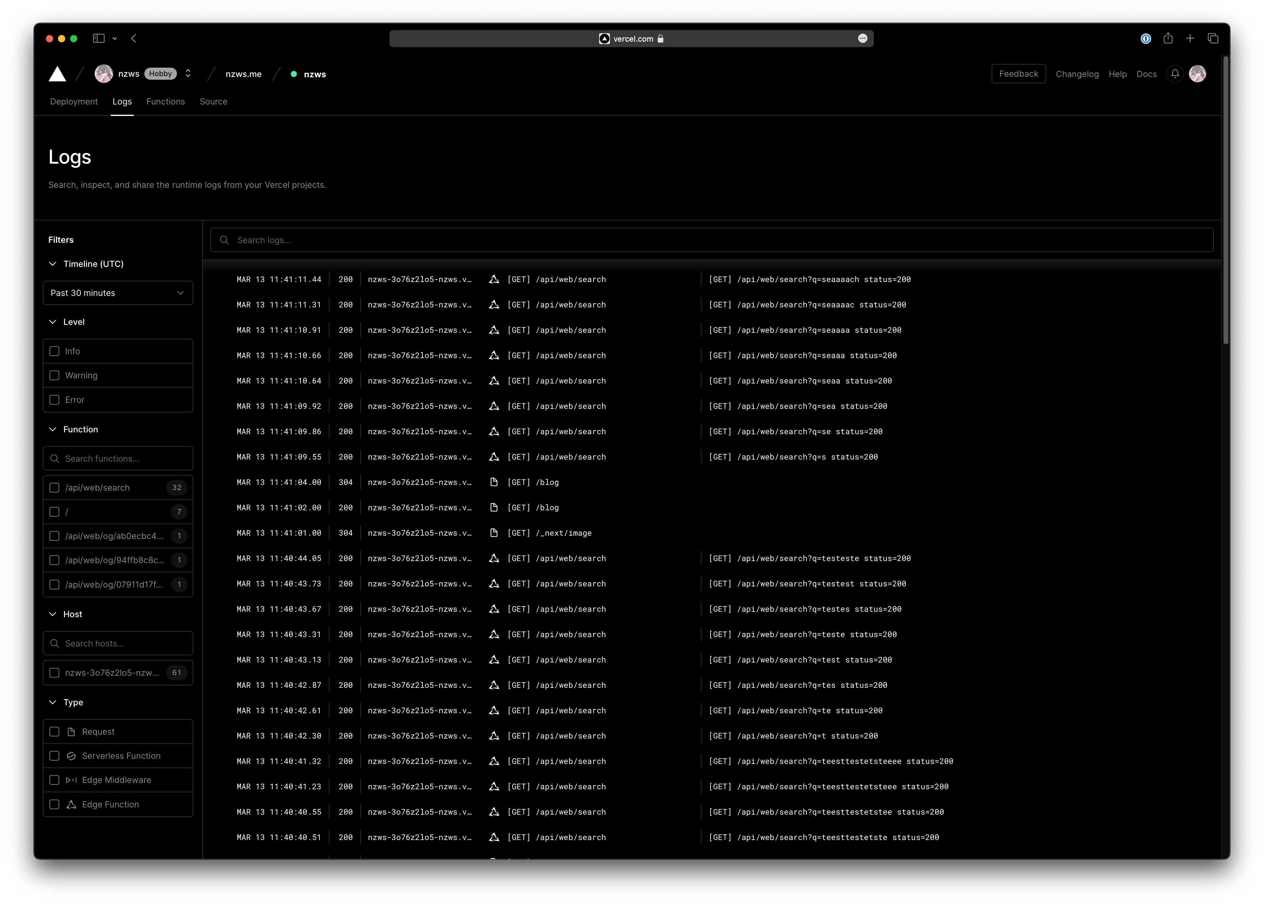Check the /api/web/og/94ffb8c8c function filter
1264x904 pixels.
coord(55,560)
